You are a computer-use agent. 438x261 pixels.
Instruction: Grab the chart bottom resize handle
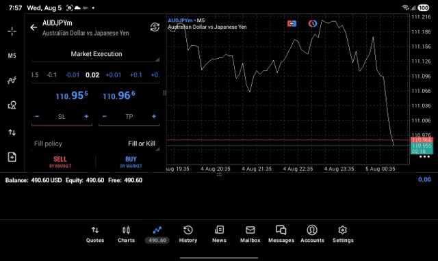(x=219, y=174)
